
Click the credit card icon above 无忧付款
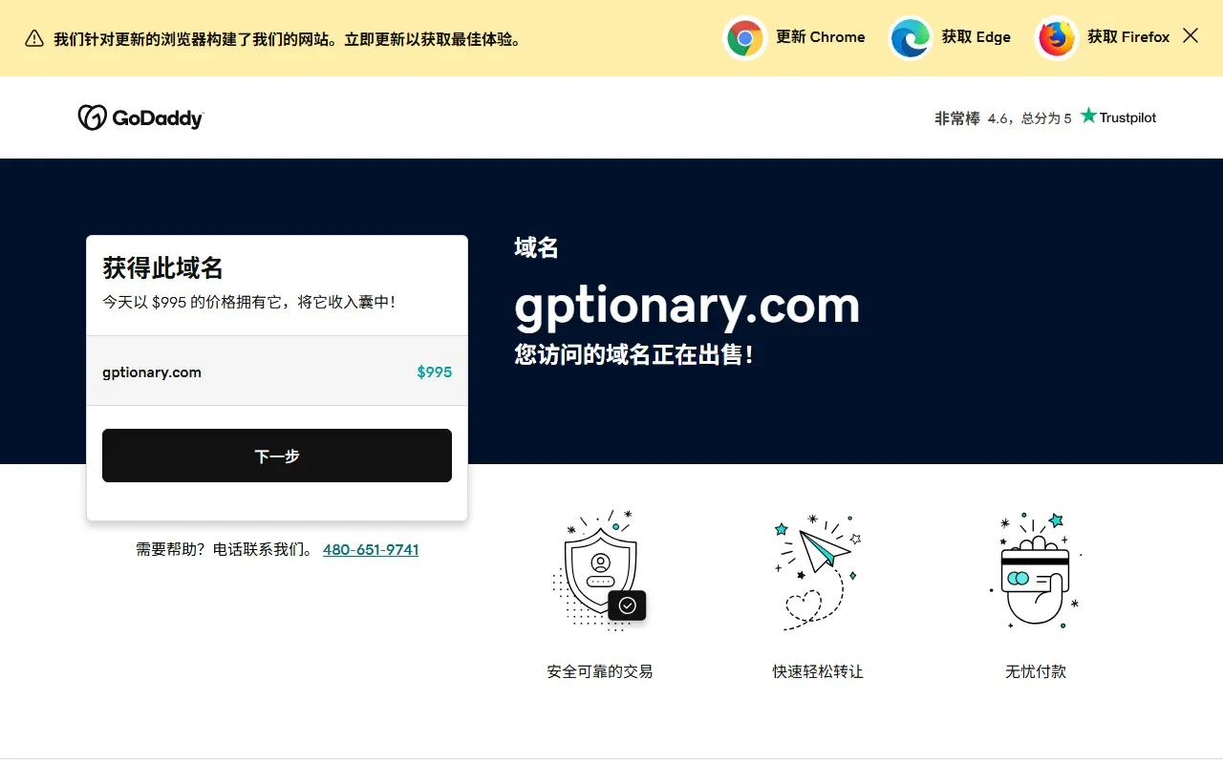pos(1035,568)
